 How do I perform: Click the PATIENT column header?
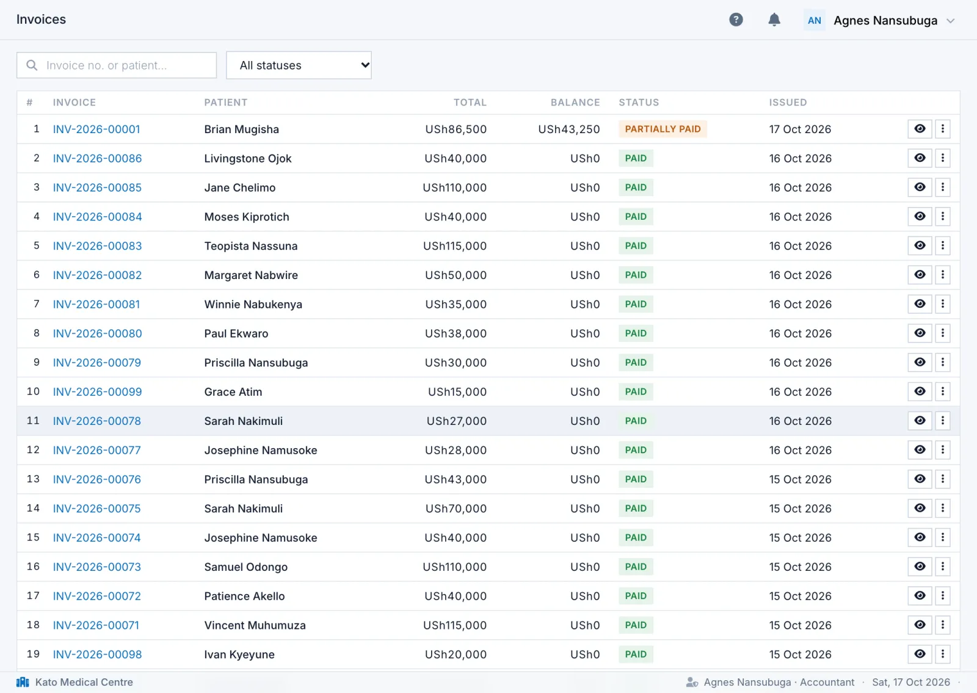226,103
